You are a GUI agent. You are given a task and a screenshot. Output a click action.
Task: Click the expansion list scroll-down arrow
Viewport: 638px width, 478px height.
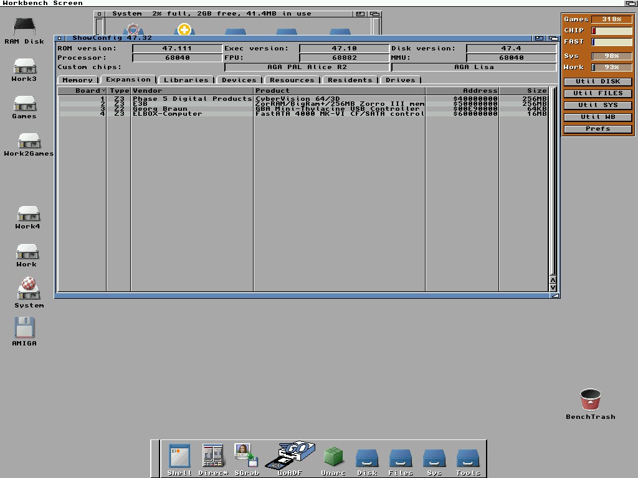pyautogui.click(x=553, y=288)
